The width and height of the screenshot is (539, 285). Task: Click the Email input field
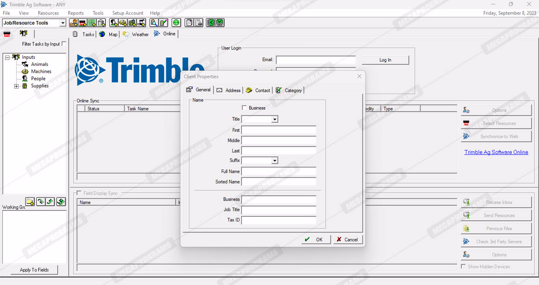(316, 60)
